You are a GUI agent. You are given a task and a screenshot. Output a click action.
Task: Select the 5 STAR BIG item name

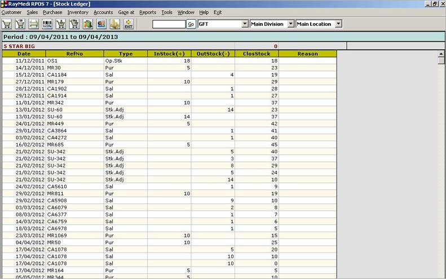pyautogui.click(x=19, y=46)
